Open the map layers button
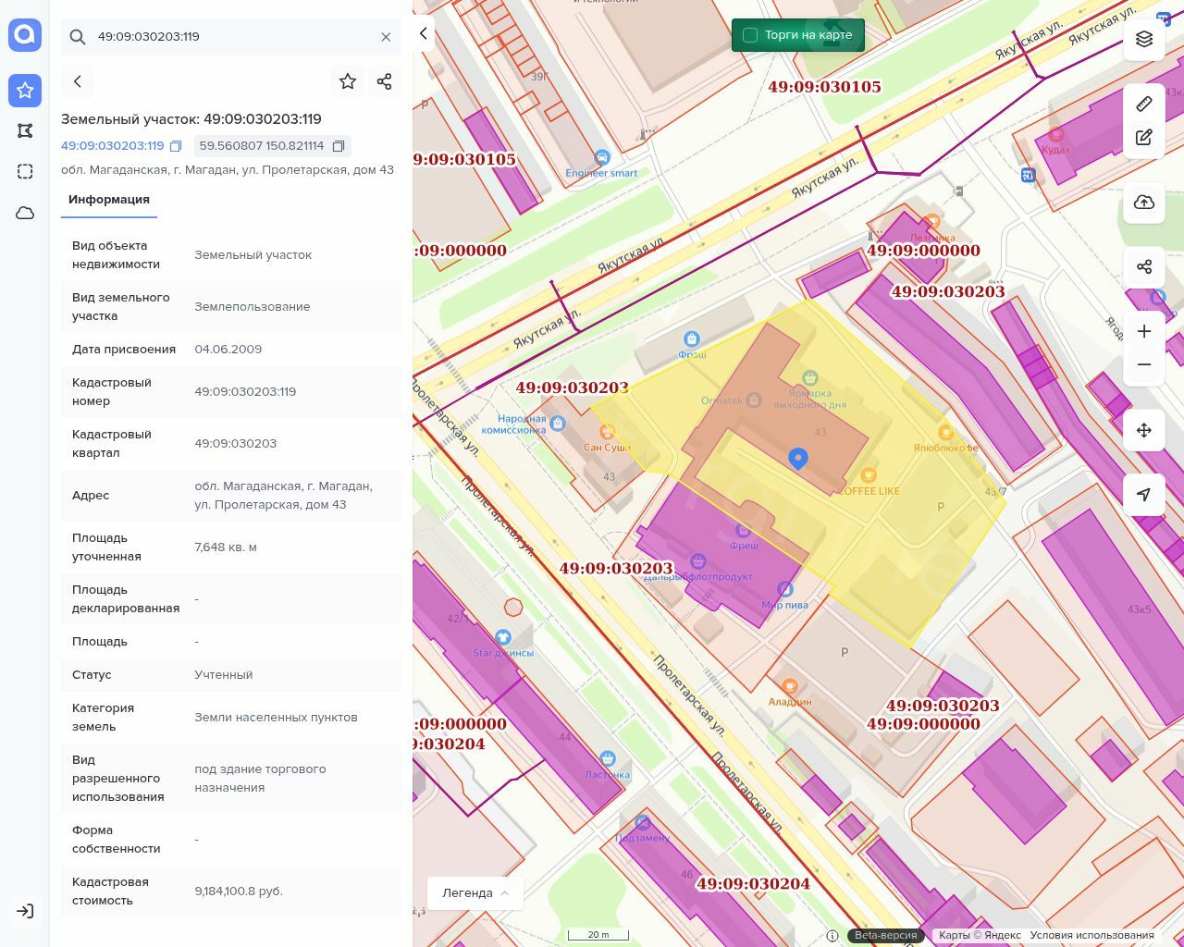 1144,39
